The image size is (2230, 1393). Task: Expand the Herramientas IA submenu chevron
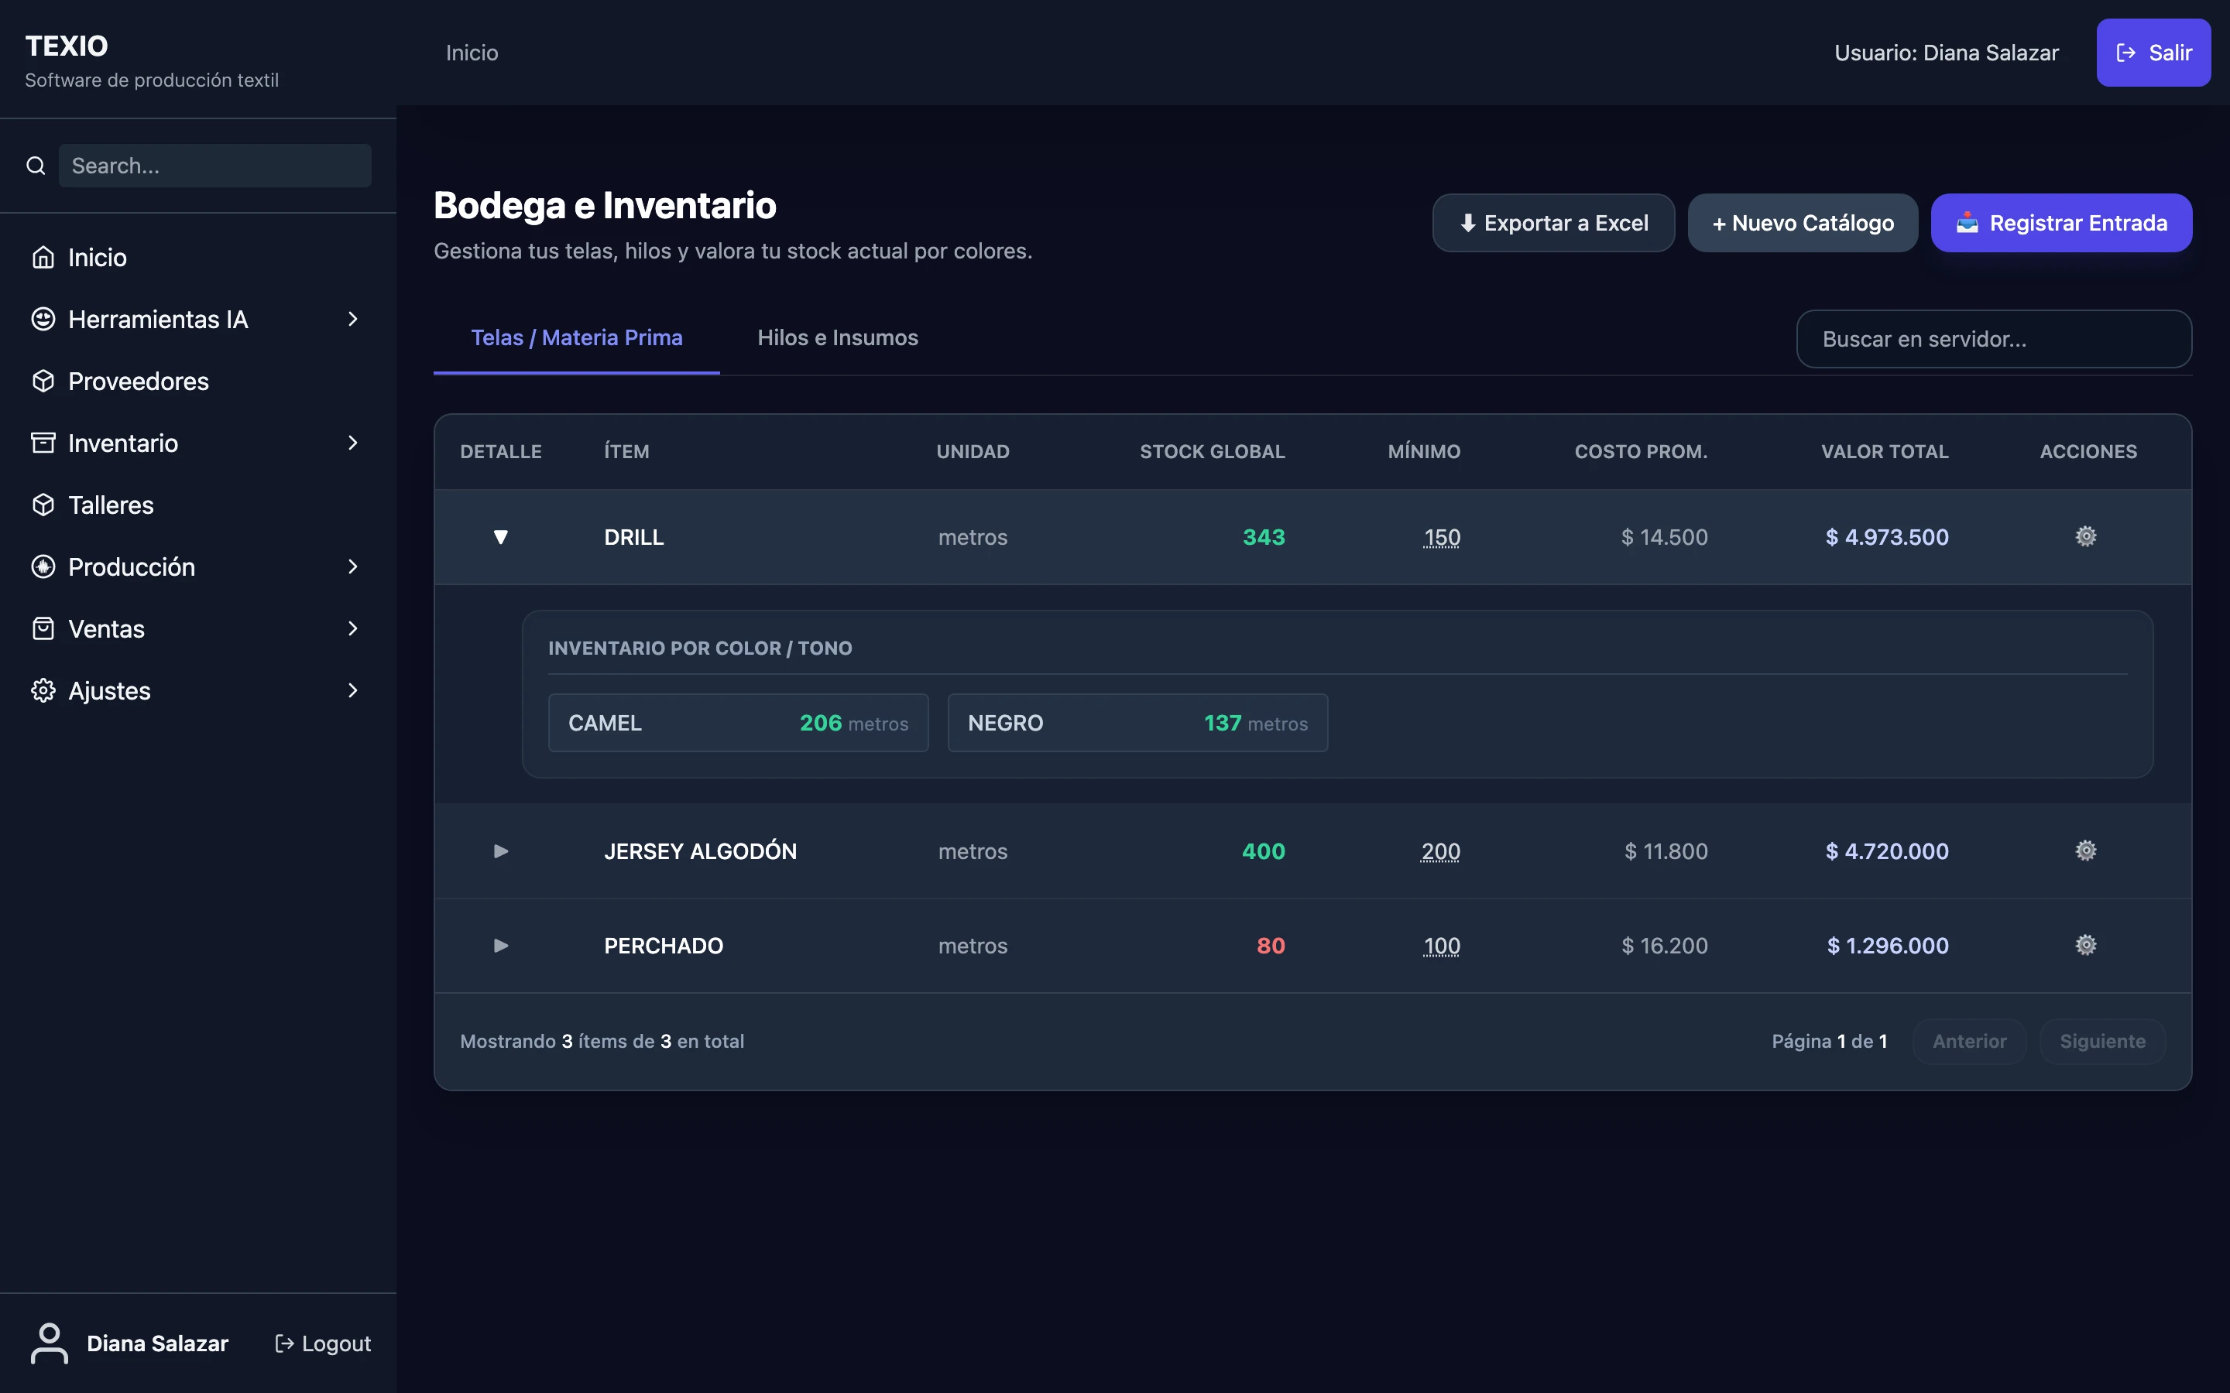tap(353, 319)
